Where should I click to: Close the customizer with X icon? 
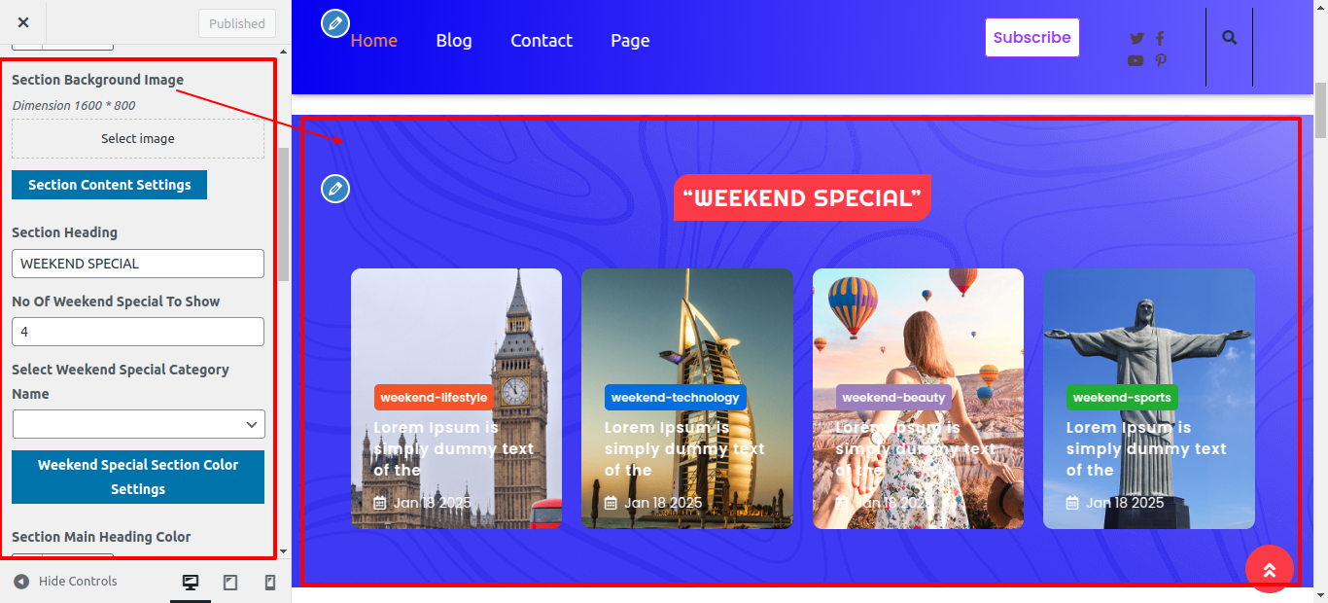(x=23, y=22)
